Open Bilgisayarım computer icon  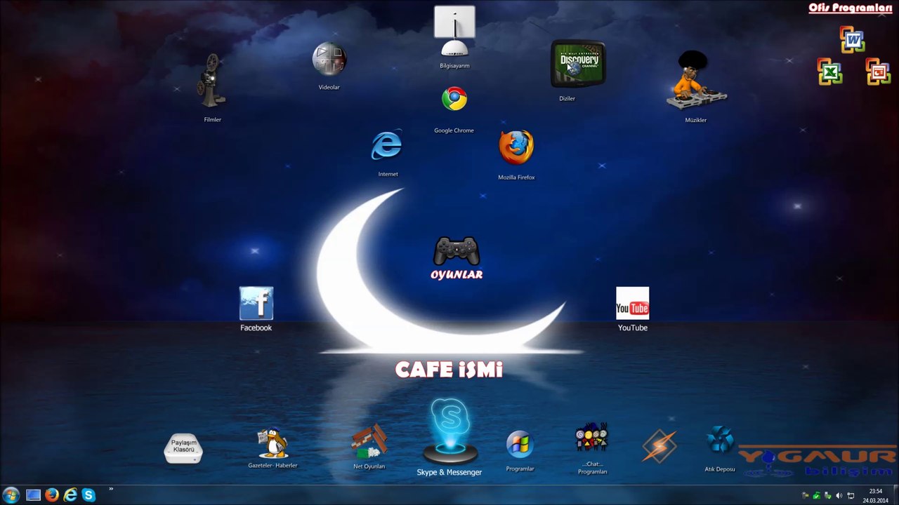click(454, 32)
